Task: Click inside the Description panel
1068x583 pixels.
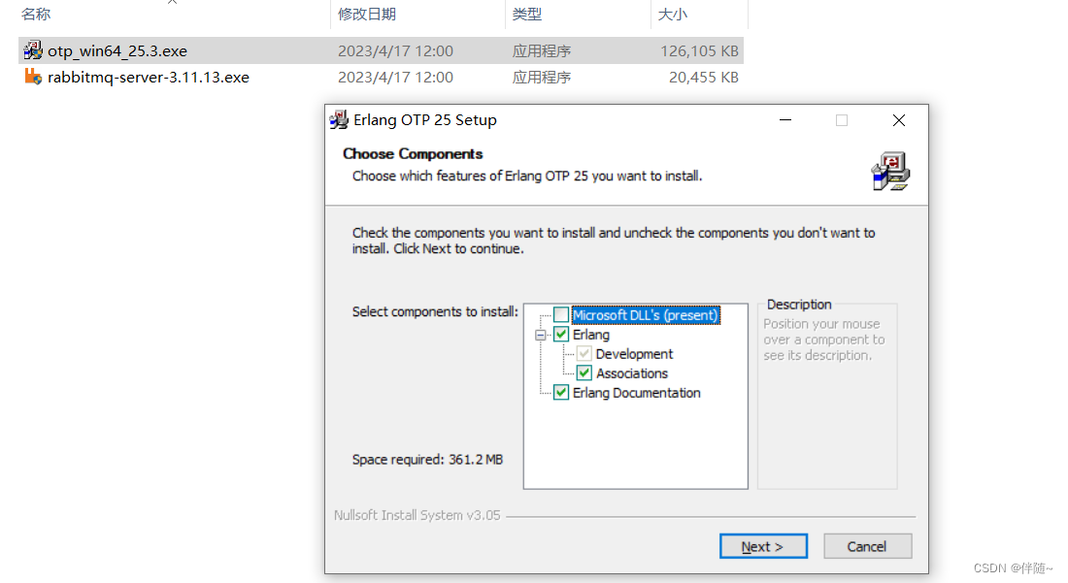Action: click(x=826, y=398)
